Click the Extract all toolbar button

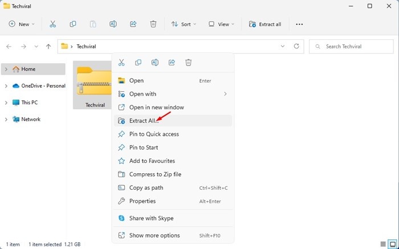click(265, 24)
